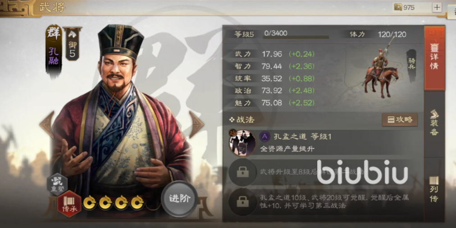Switch to the 详情 details tab
Screen dimensions: 456x228
point(434,58)
